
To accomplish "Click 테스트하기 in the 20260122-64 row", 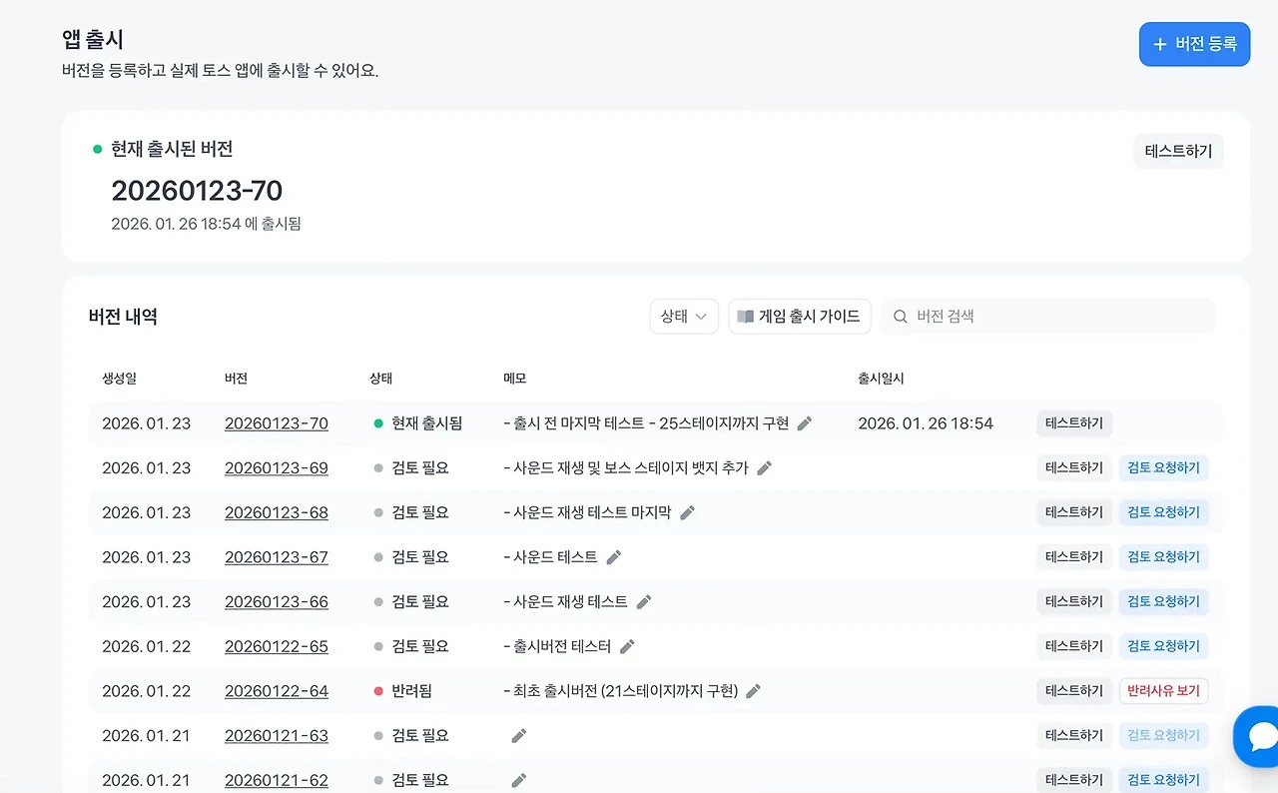I will (x=1074, y=691).
